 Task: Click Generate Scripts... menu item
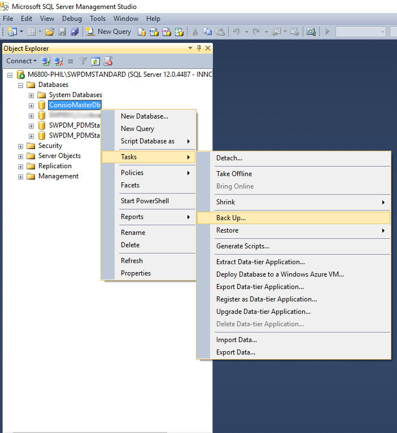pyautogui.click(x=243, y=246)
